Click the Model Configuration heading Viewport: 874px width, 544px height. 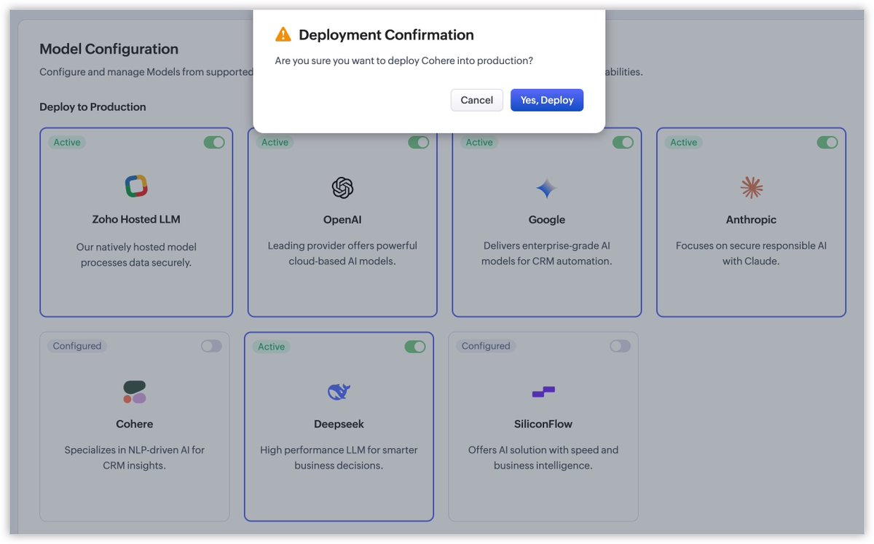click(x=109, y=50)
